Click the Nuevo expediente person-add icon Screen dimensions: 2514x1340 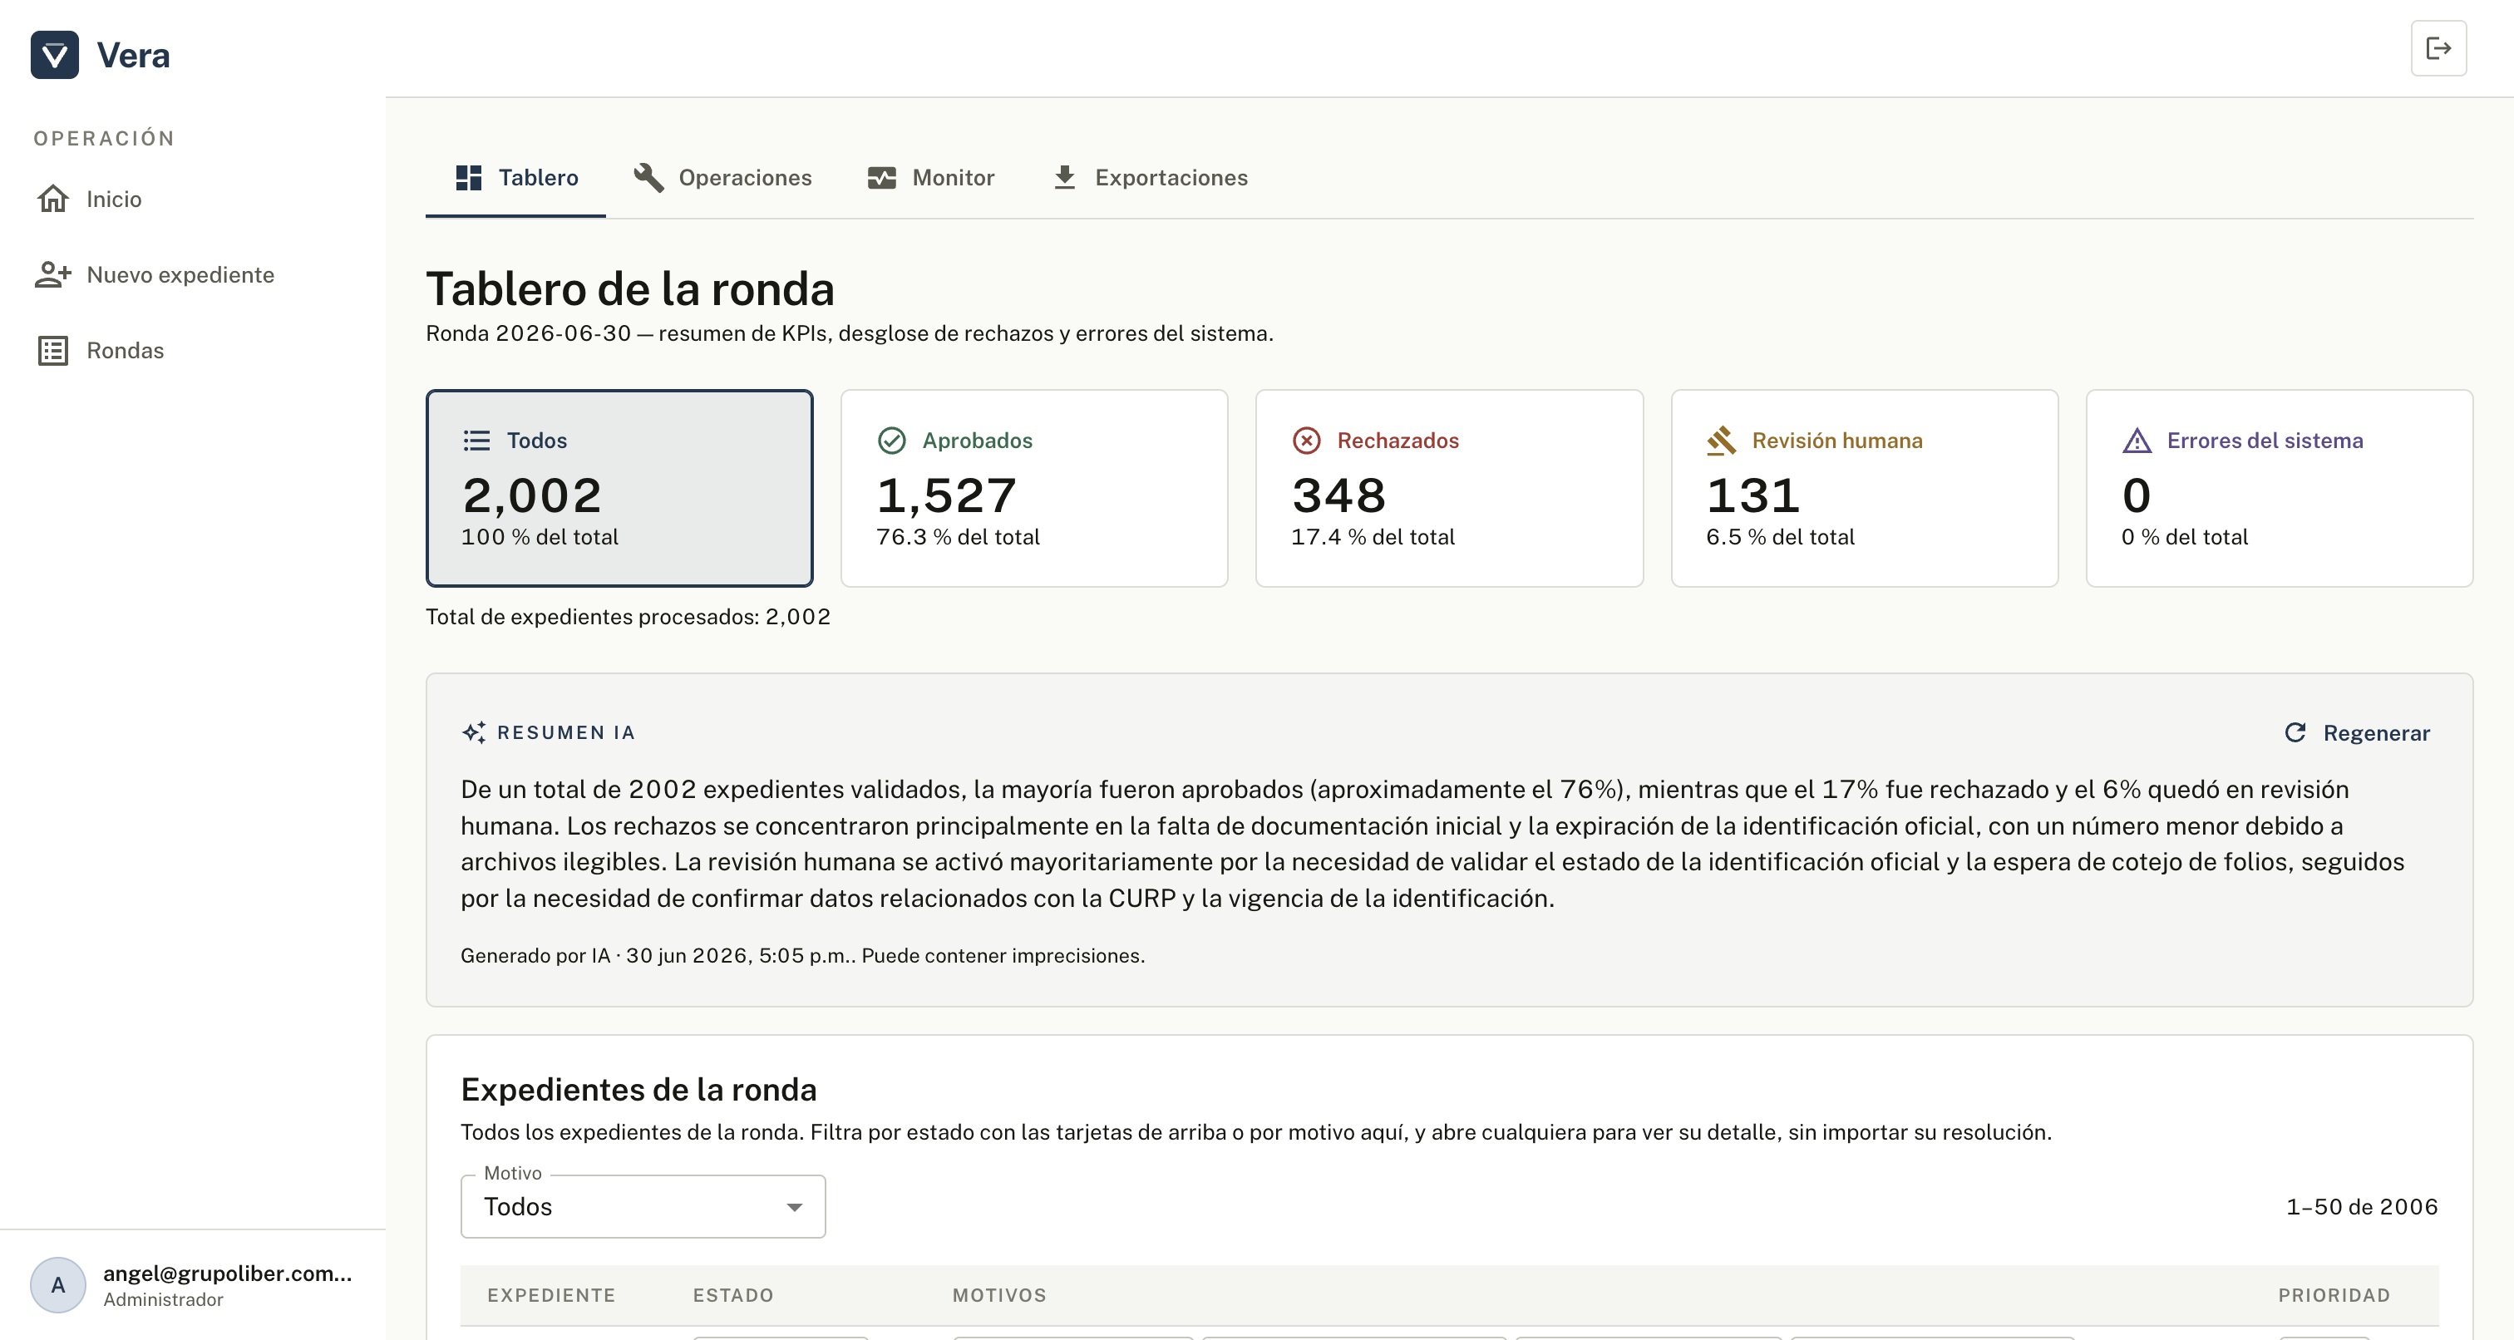(x=52, y=274)
